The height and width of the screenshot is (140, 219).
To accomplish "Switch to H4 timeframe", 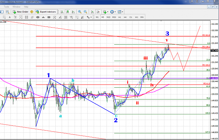I will [125, 17].
